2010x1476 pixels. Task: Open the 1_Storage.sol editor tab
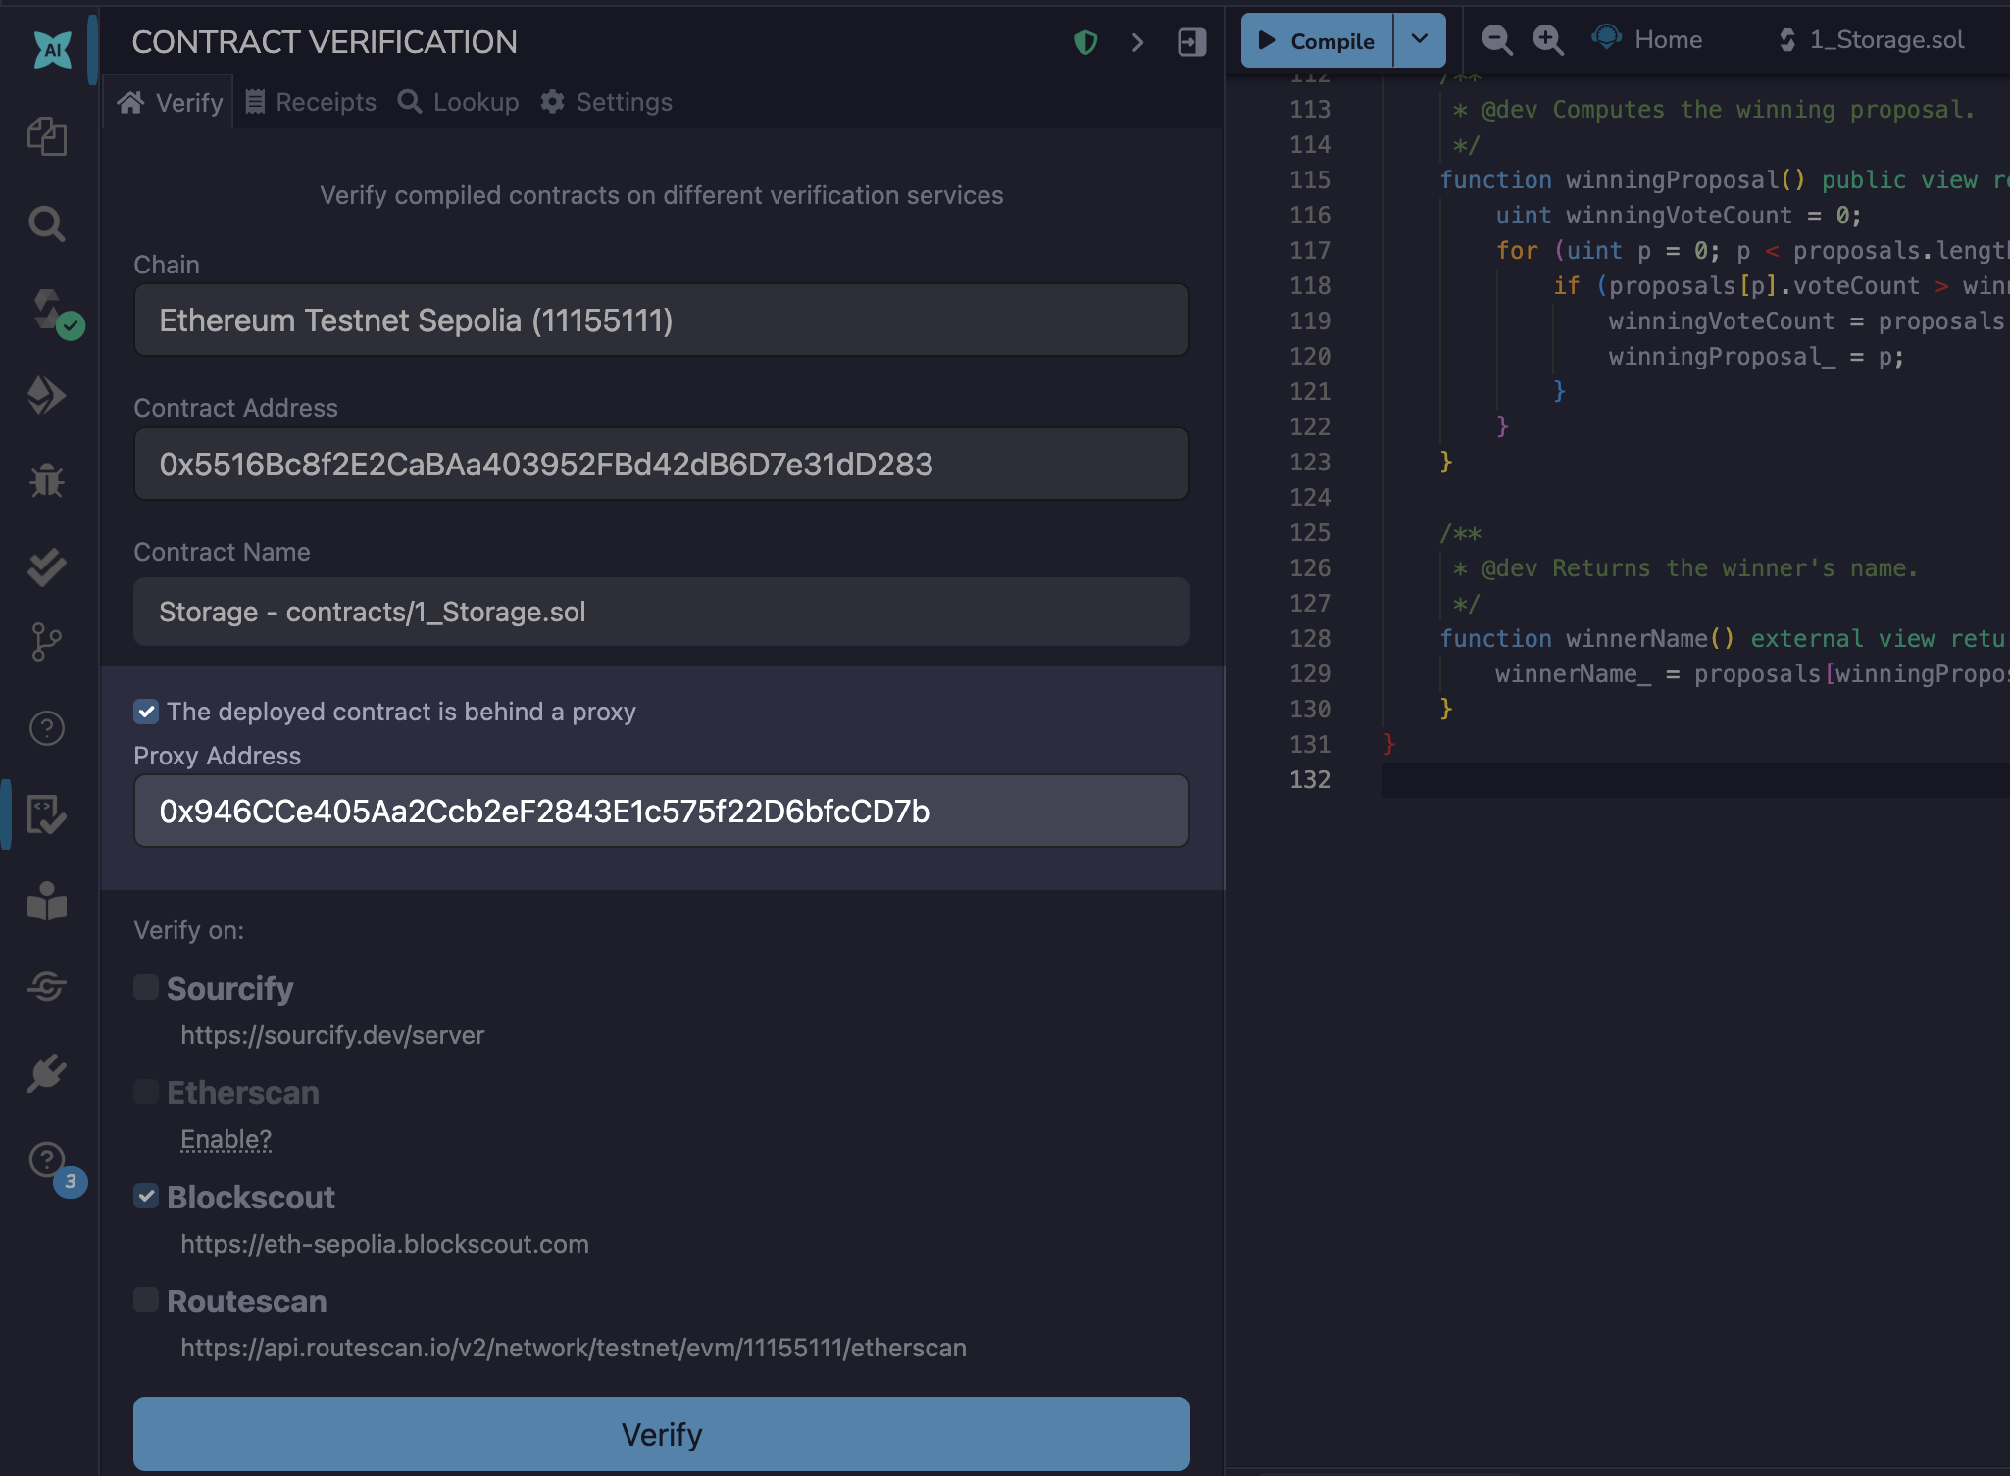1873,40
